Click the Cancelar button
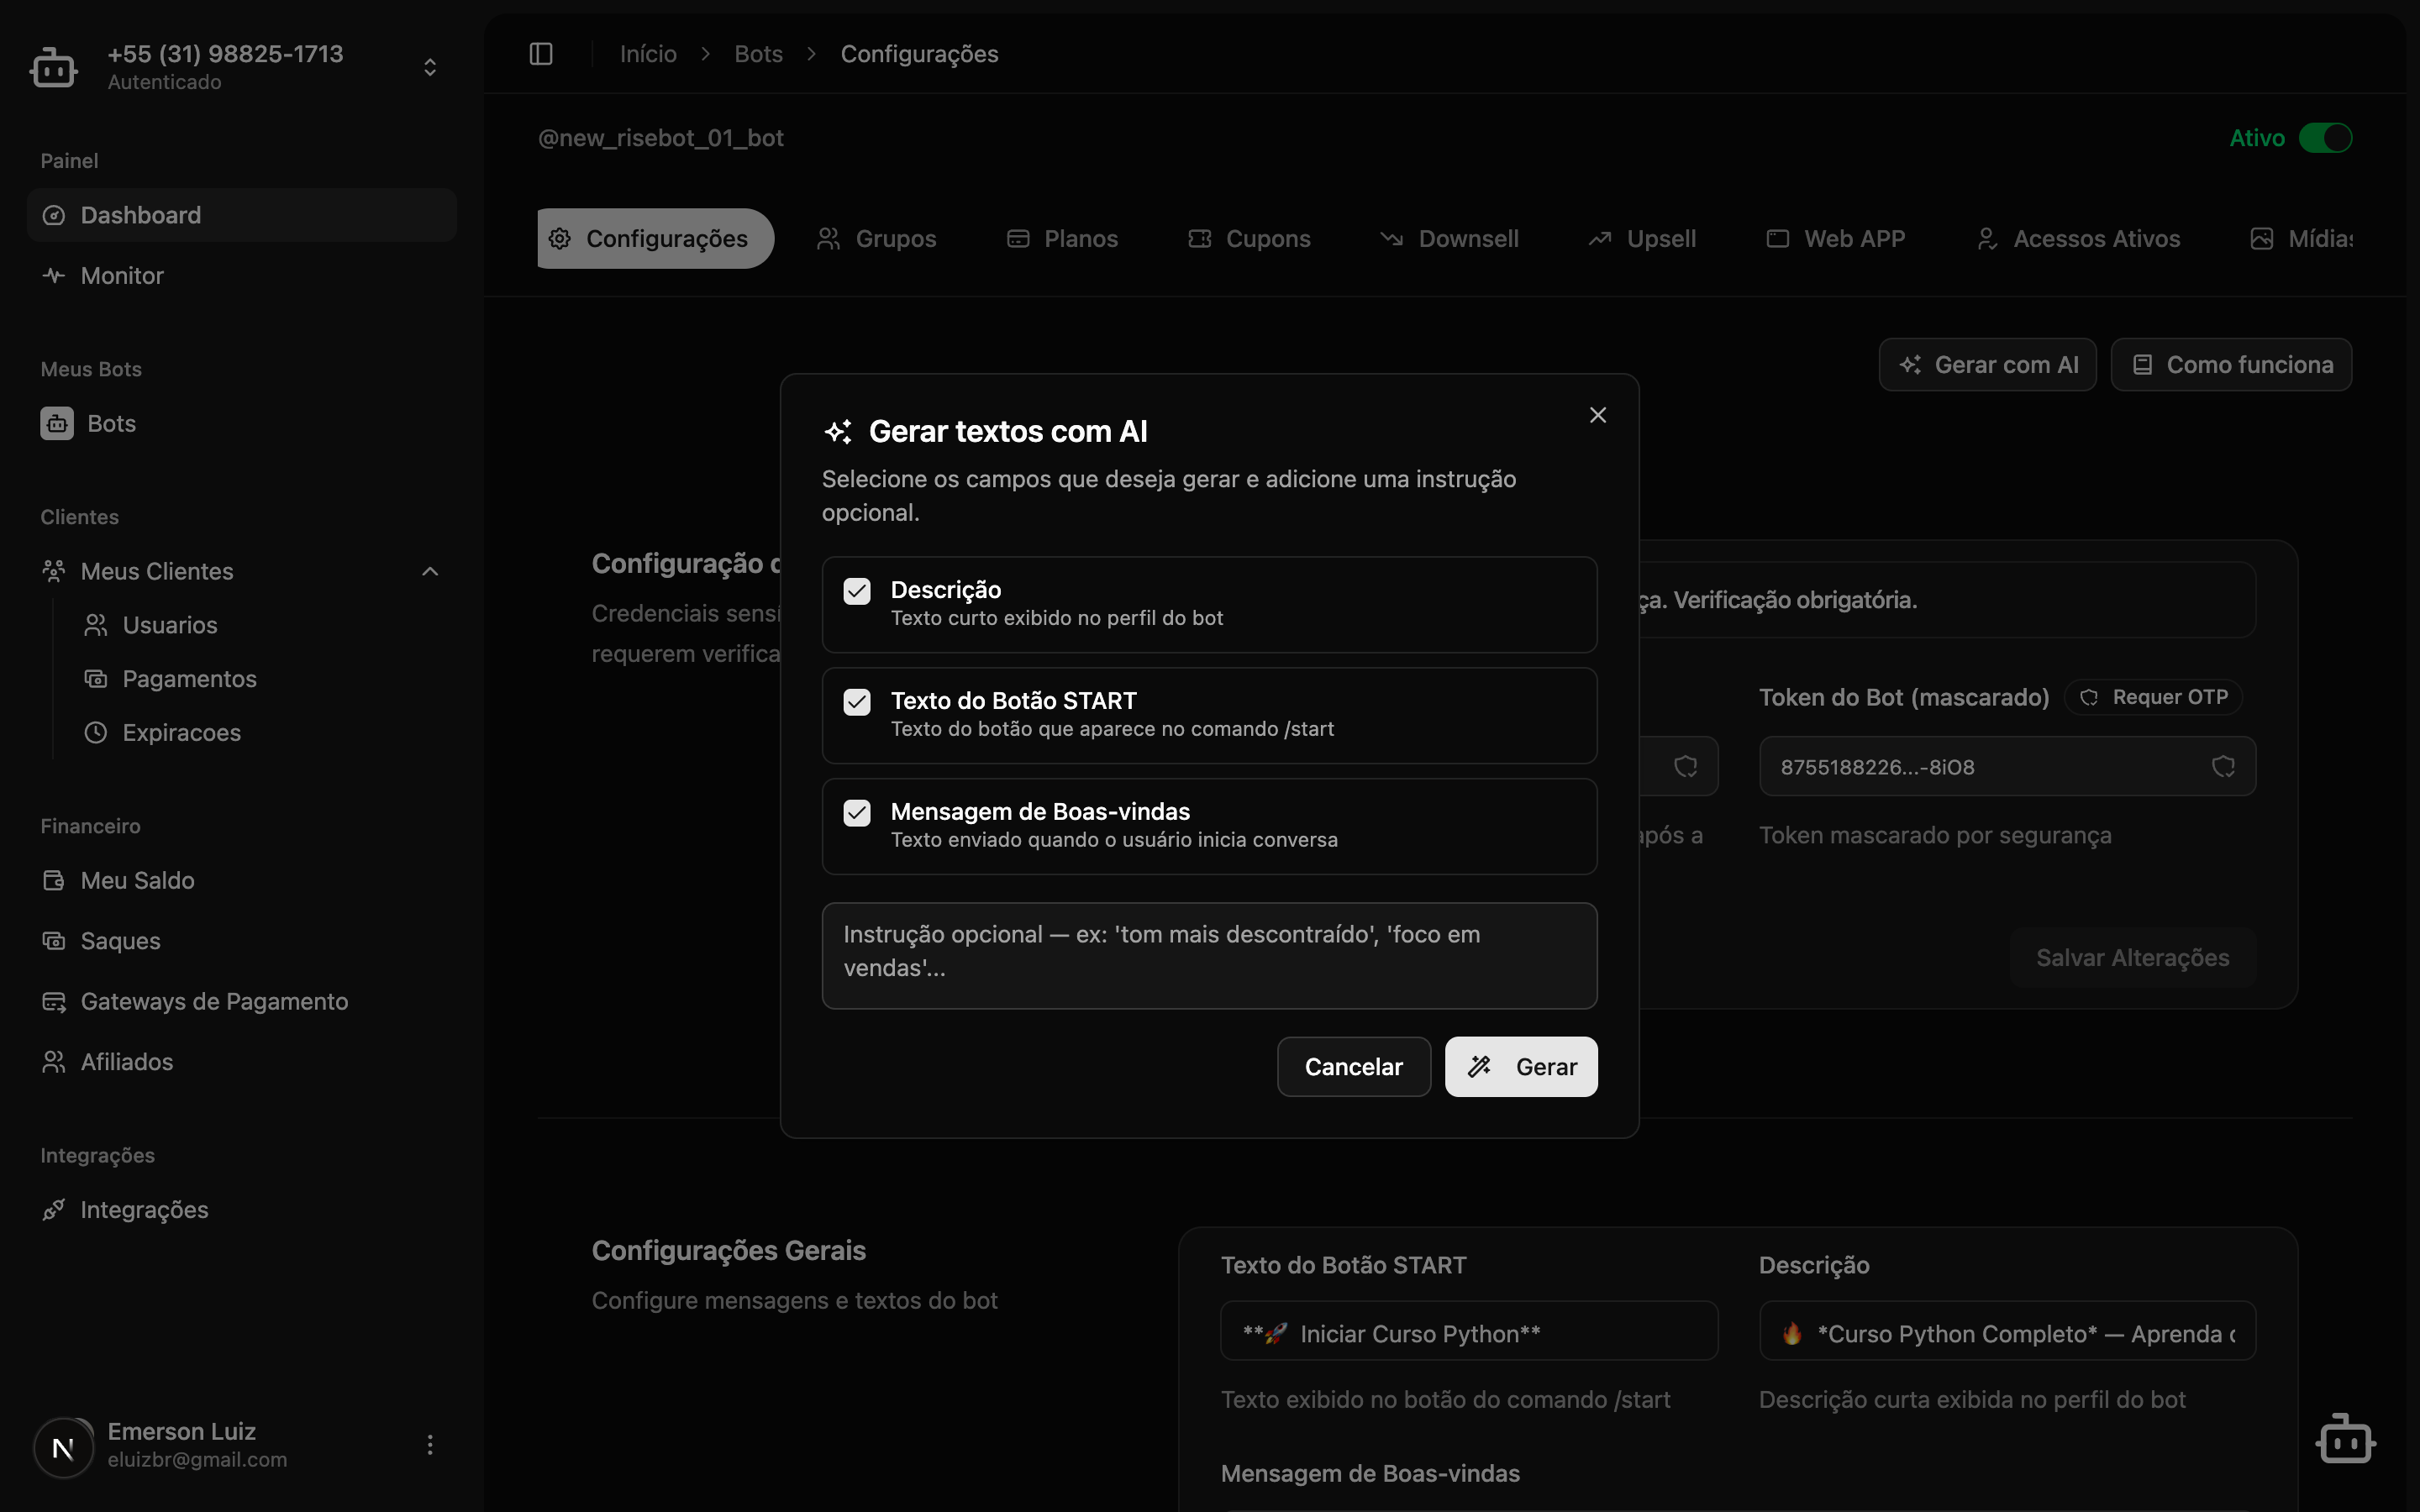The height and width of the screenshot is (1512, 2420). 1354,1067
